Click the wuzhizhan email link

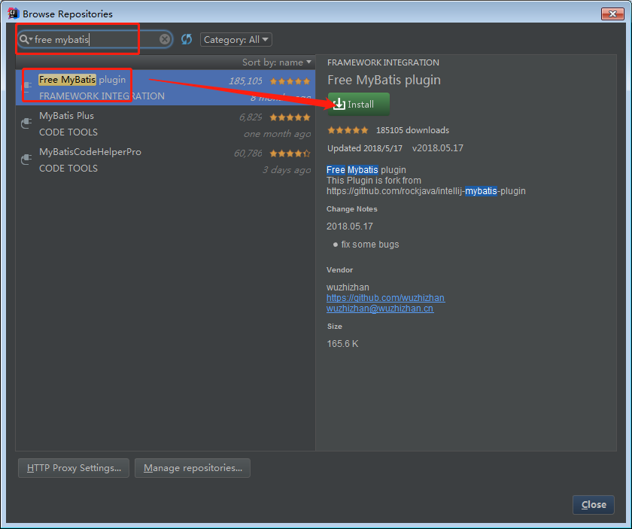click(380, 309)
